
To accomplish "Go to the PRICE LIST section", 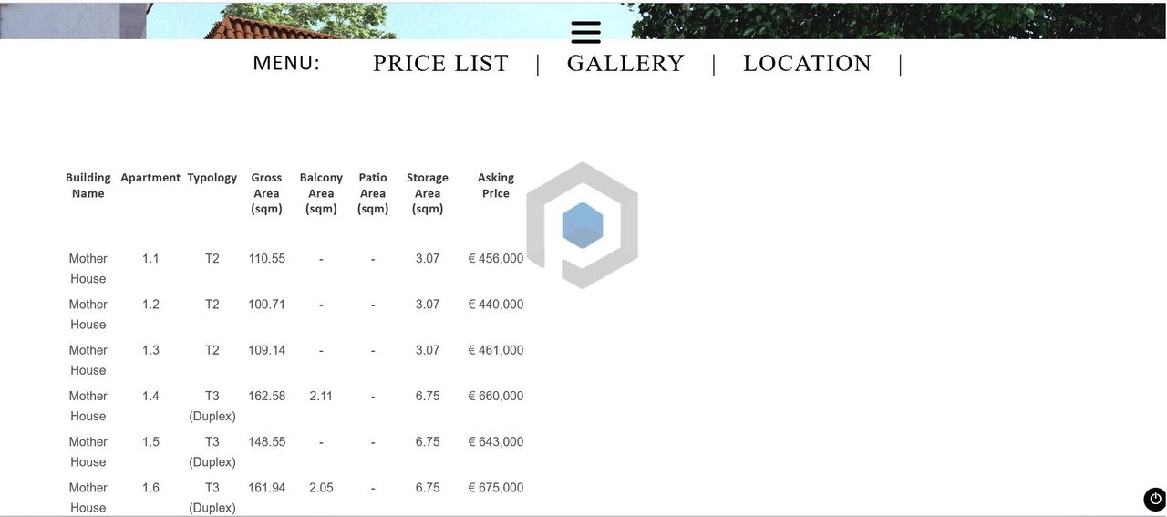I will 440,63.
